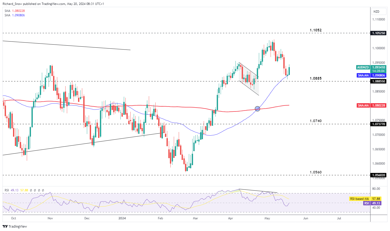The image size is (390, 231).
Task: Click the 1.070000 price scale label
Action: [379, 135]
